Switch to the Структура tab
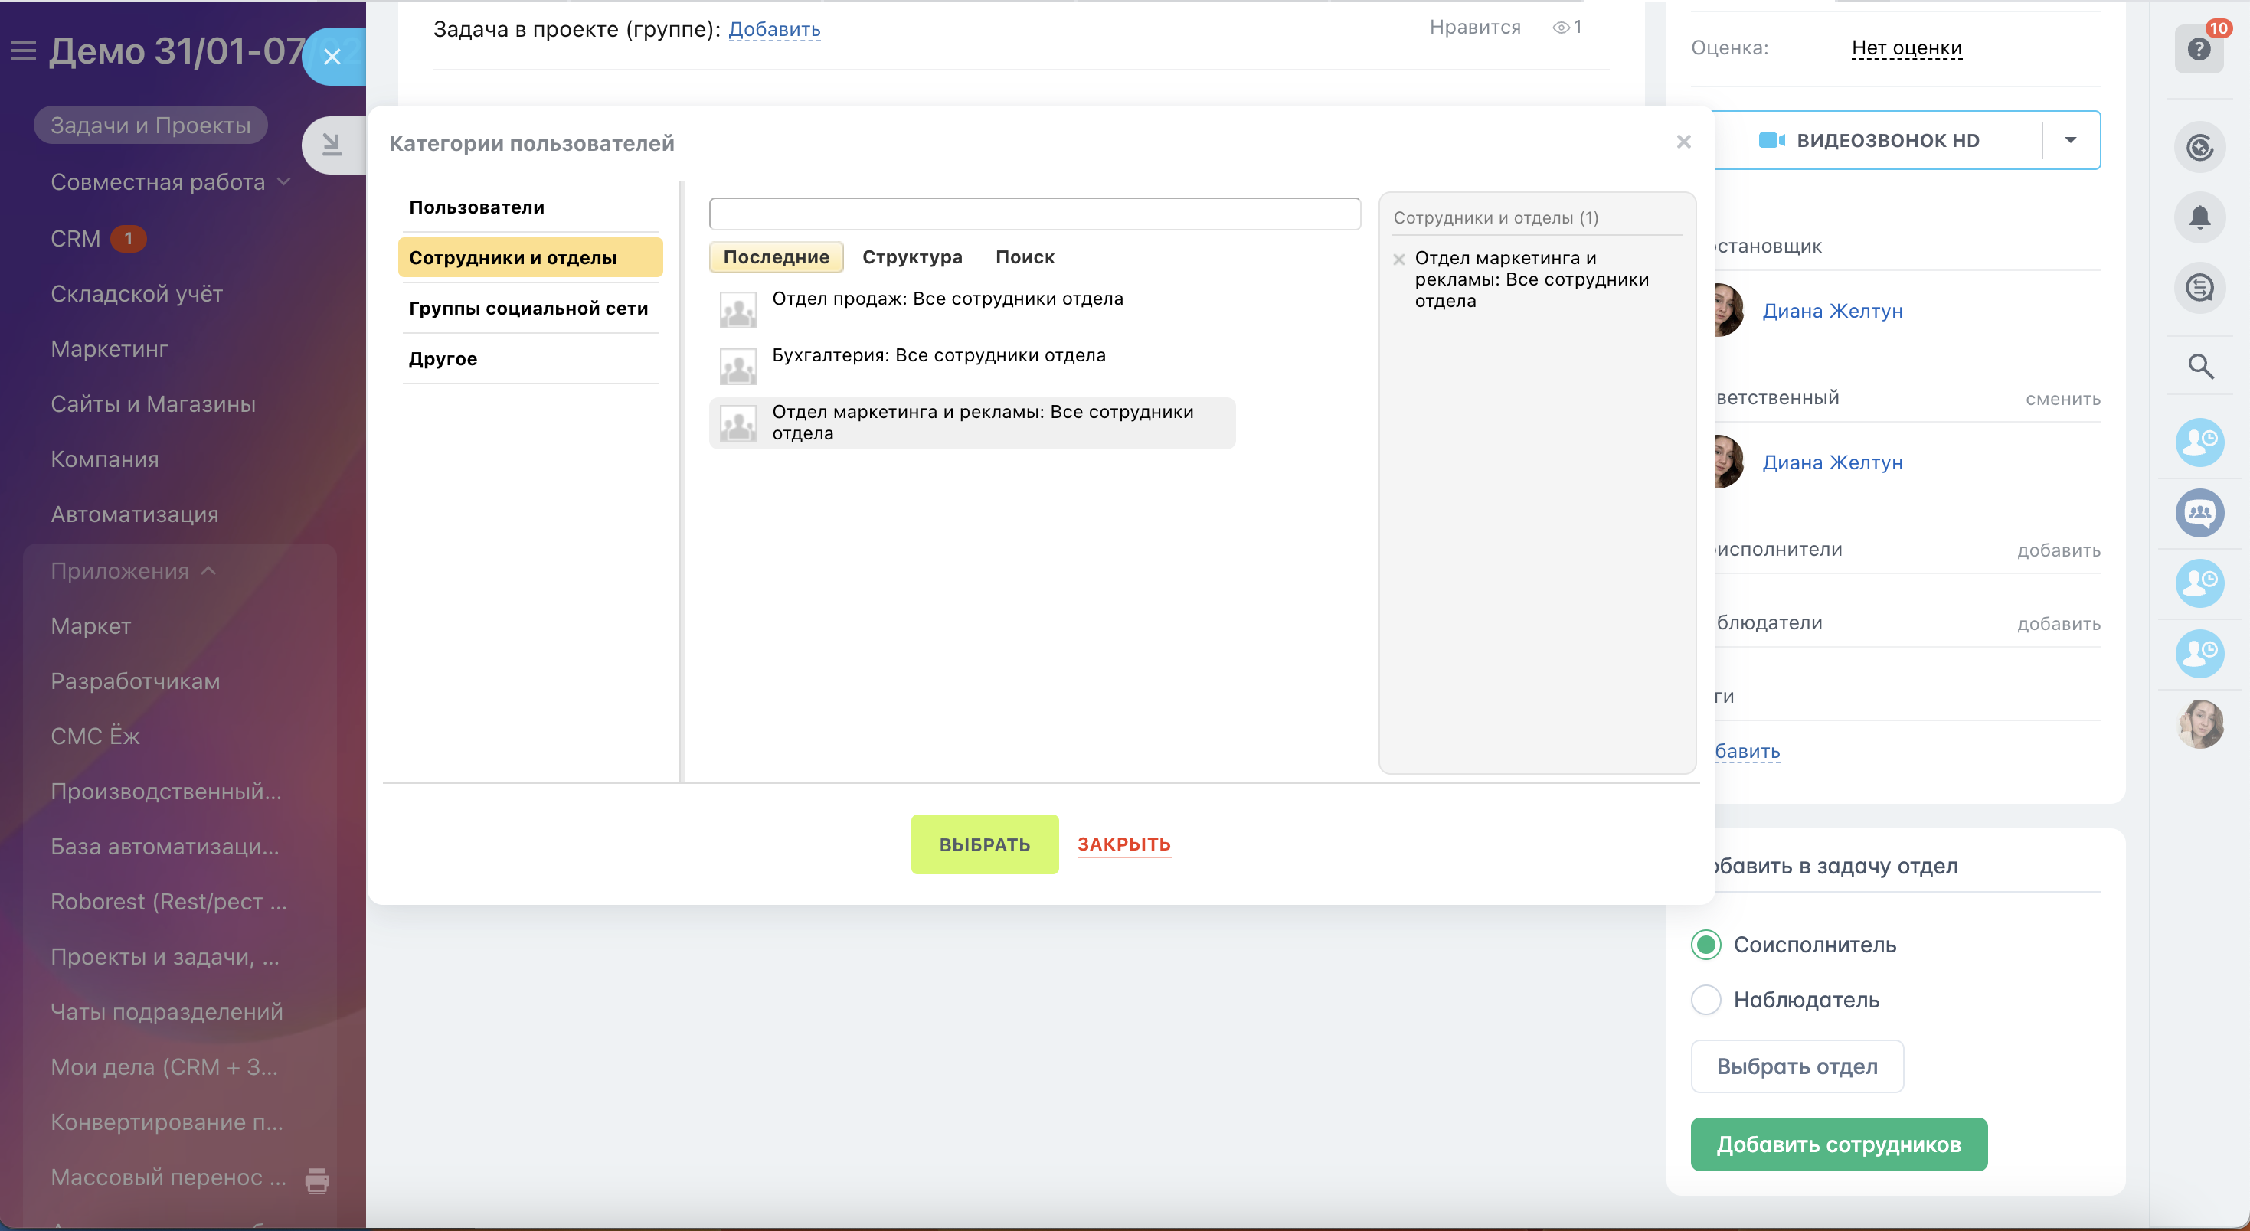Screen dimensions: 2250x1231 pos(912,257)
